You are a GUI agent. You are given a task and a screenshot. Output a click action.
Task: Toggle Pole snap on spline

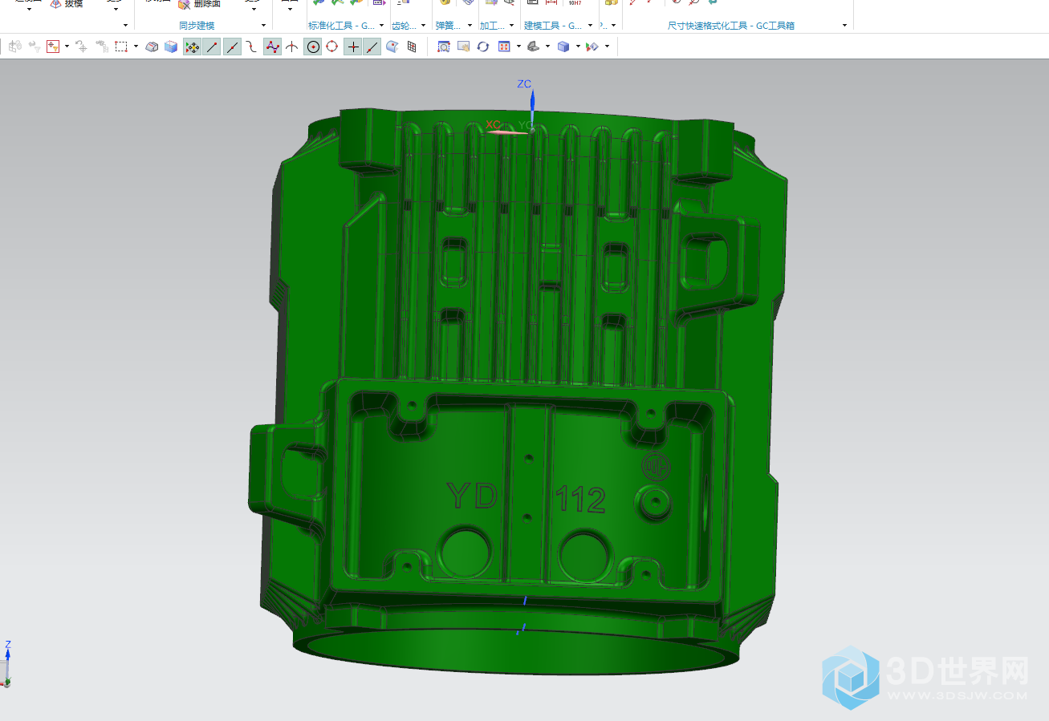(x=272, y=47)
